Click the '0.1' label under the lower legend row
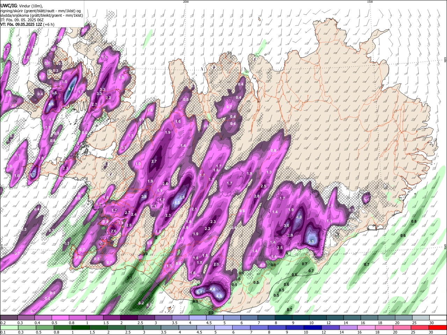Image resolution: width=447 pixels, height=335 pixels. tap(3, 332)
